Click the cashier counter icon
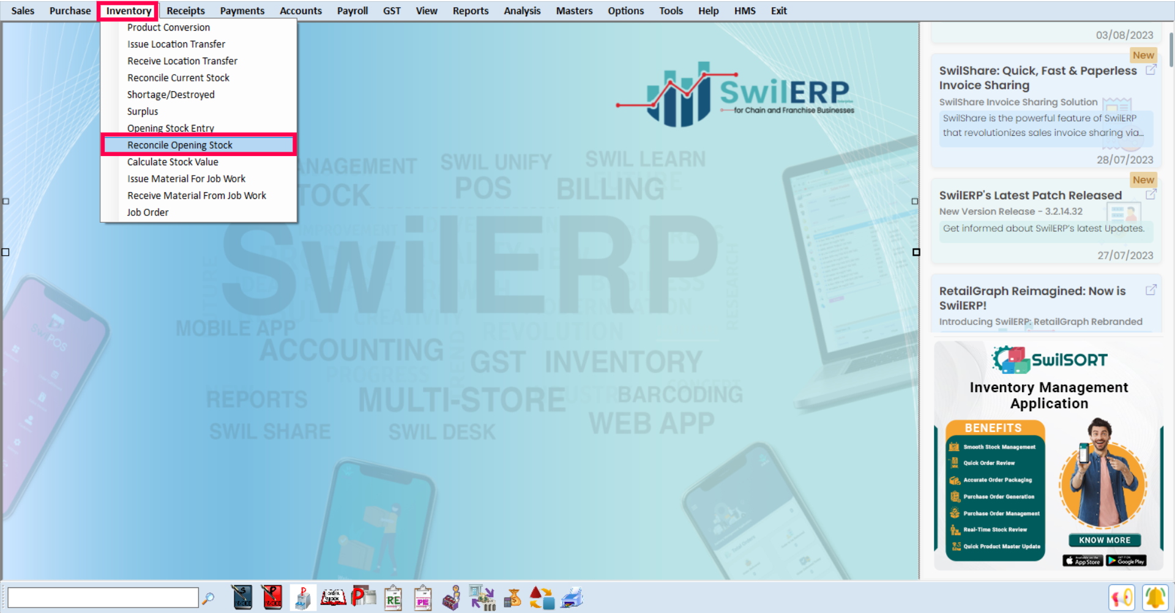This screenshot has width=1175, height=613. pyautogui.click(x=452, y=598)
